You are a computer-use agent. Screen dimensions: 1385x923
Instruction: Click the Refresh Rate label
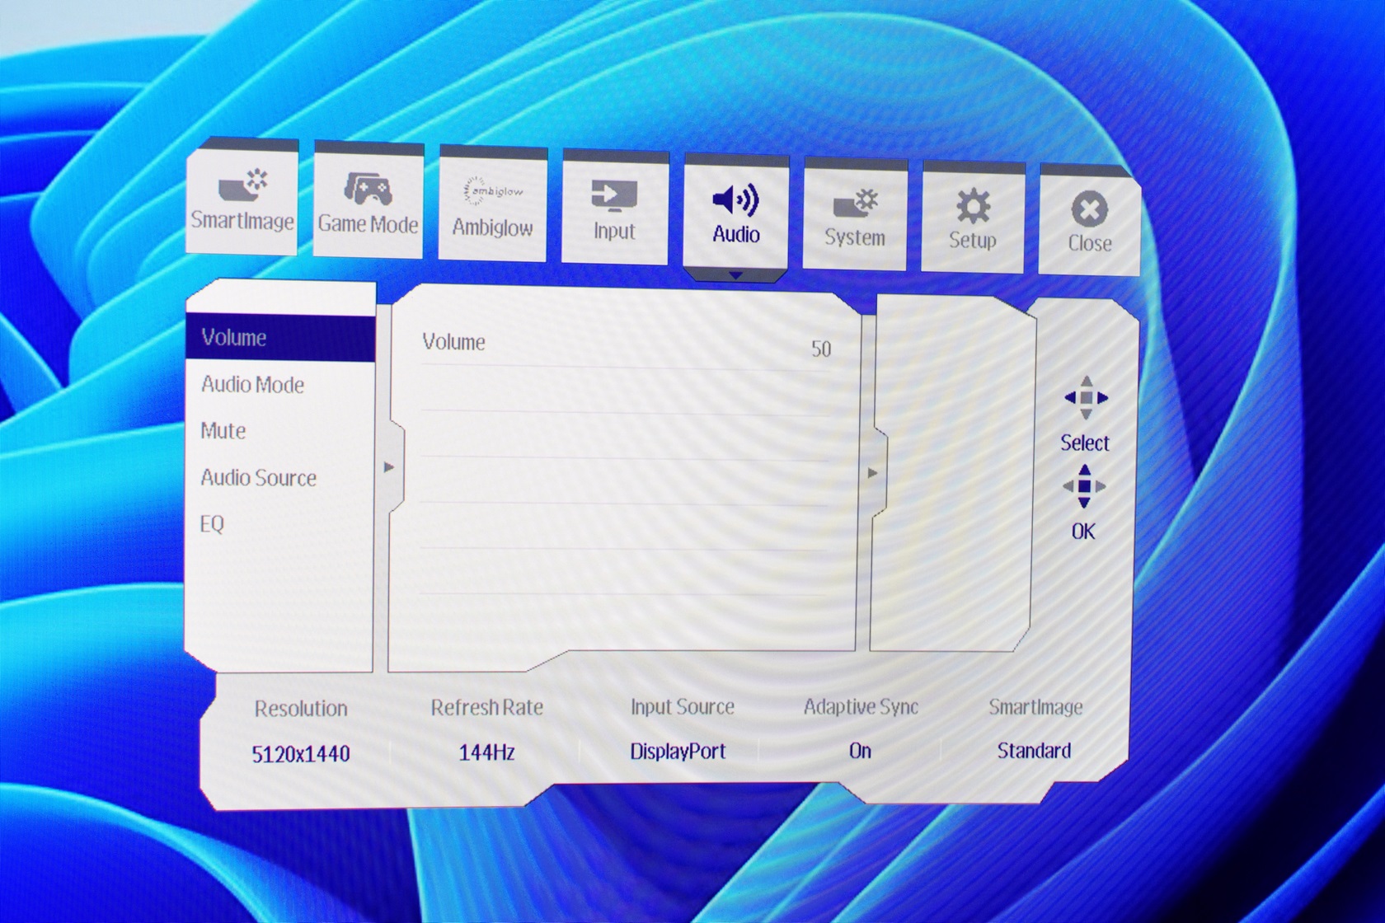(487, 707)
